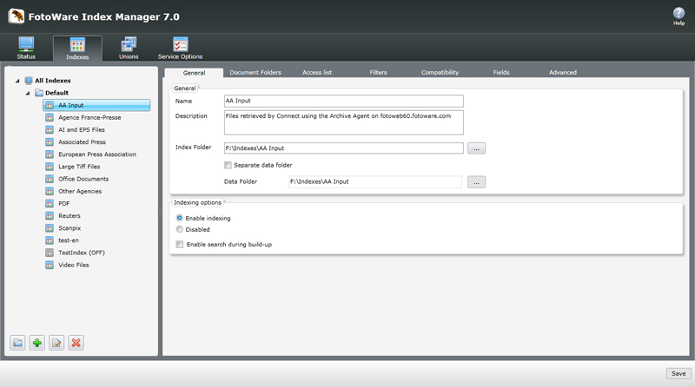Select the AA Input index

tap(96, 105)
